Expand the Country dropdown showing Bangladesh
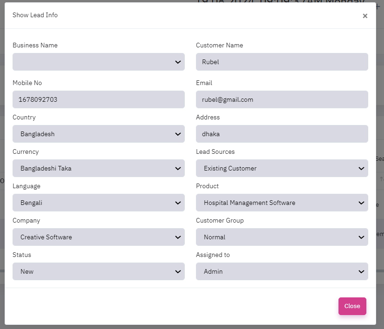Viewport: 384px width, 329px height. (x=98, y=134)
